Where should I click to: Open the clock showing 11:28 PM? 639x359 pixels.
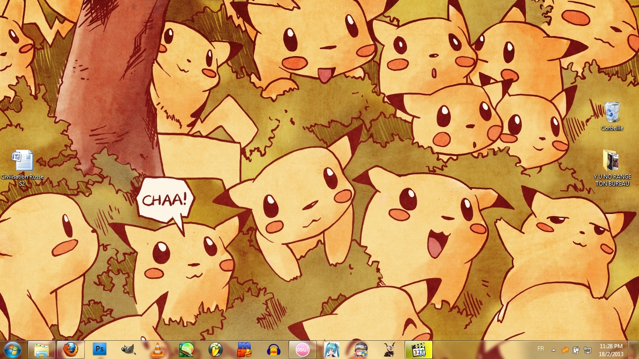pyautogui.click(x=611, y=350)
